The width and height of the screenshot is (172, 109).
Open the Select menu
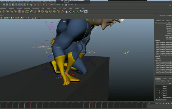pyautogui.click(x=3, y=2)
